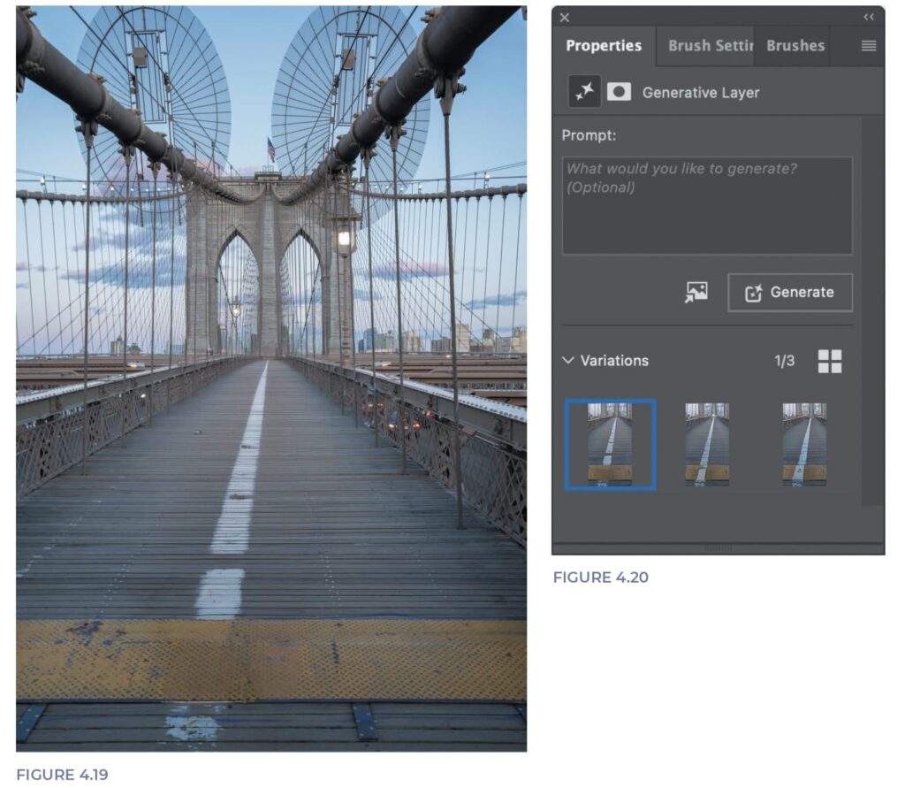
Task: Switch to the Properties tab
Action: 604,46
